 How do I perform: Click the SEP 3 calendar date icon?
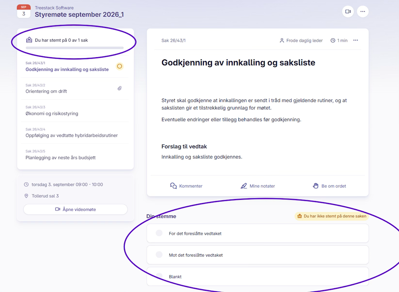click(x=24, y=11)
